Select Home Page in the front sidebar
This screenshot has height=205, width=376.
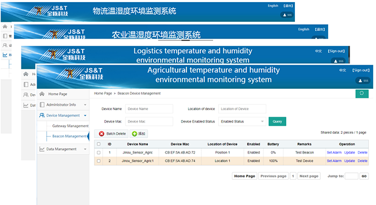(x=58, y=94)
